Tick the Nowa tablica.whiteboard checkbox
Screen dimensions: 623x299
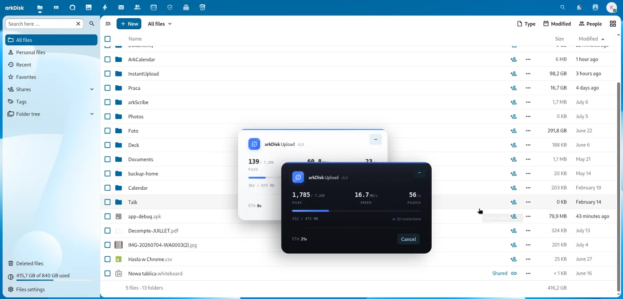pos(107,273)
